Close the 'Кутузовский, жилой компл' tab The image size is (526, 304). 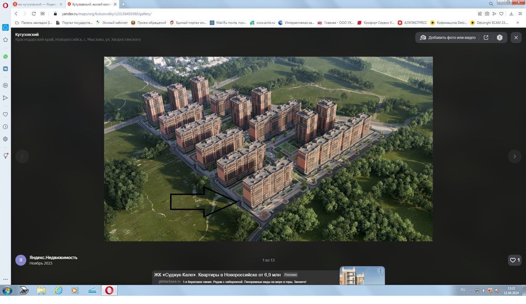115,4
